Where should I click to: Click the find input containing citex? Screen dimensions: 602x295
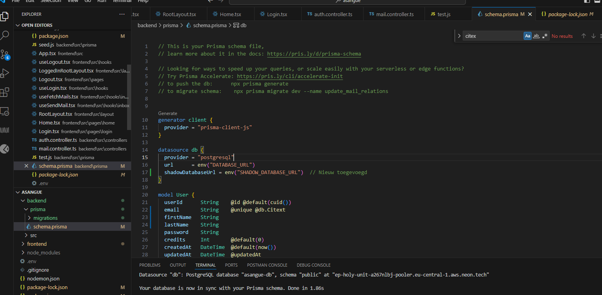(x=493, y=36)
